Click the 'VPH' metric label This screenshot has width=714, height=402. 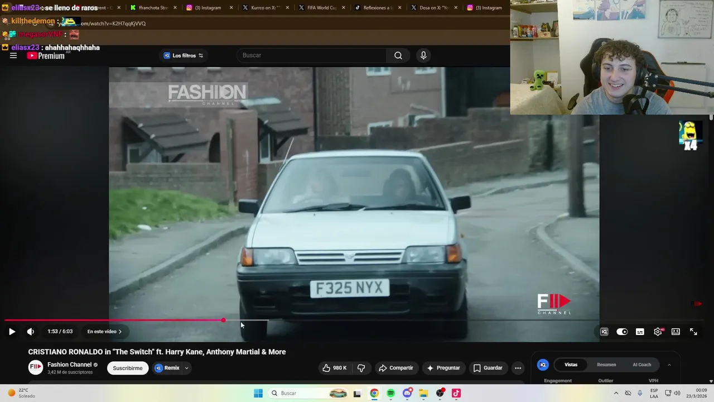click(x=653, y=381)
